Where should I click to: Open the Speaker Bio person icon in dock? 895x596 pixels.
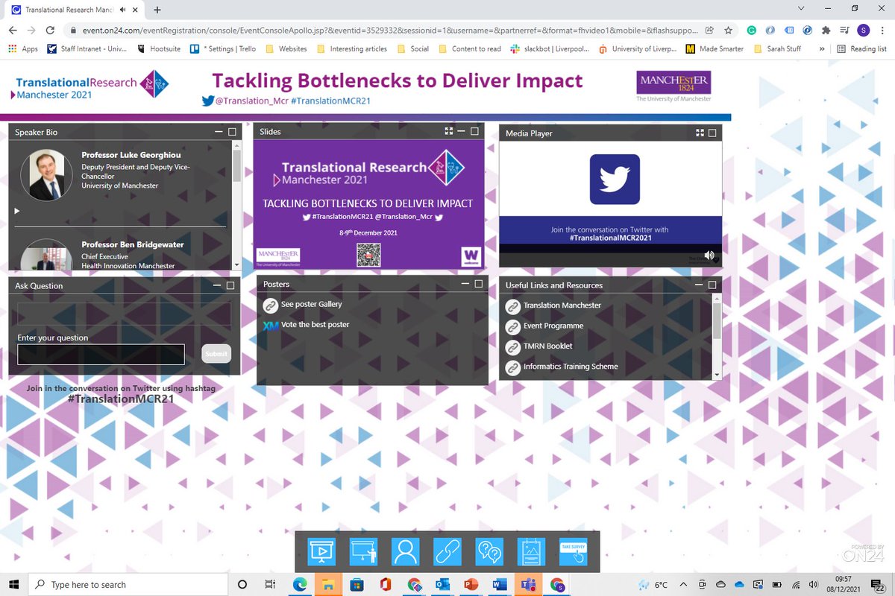click(x=406, y=552)
